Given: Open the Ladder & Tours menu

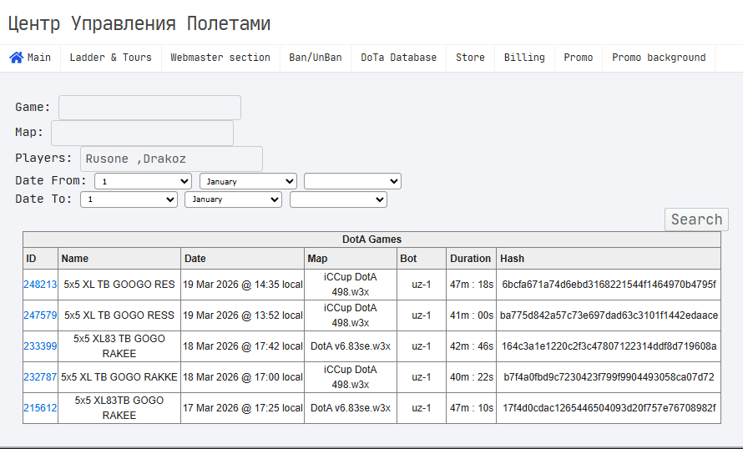Looking at the screenshot, I should pyautogui.click(x=110, y=58).
